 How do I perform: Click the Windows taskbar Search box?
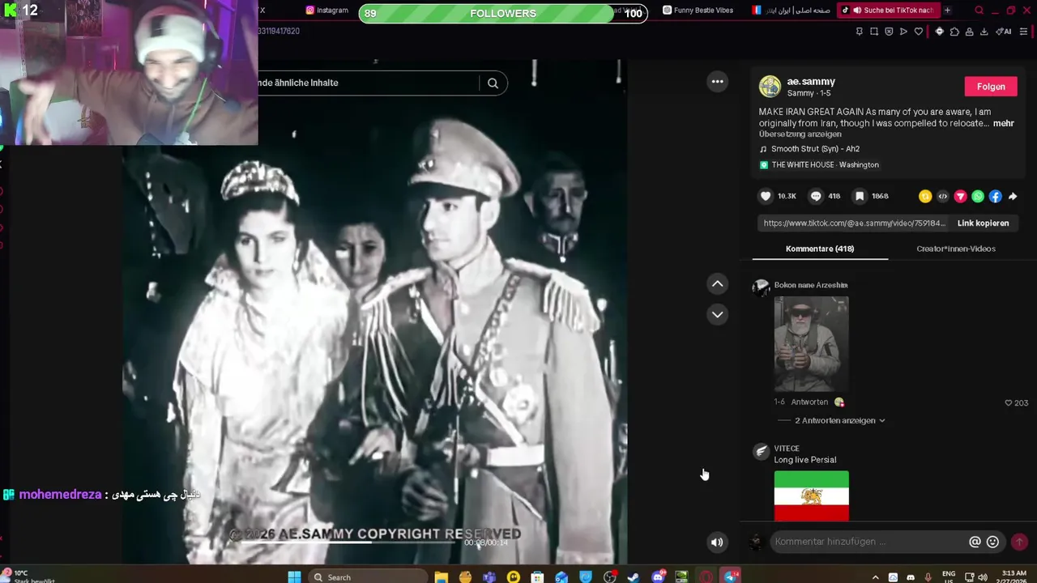click(x=367, y=577)
